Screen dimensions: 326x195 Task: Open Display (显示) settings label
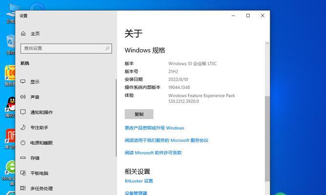point(35,82)
